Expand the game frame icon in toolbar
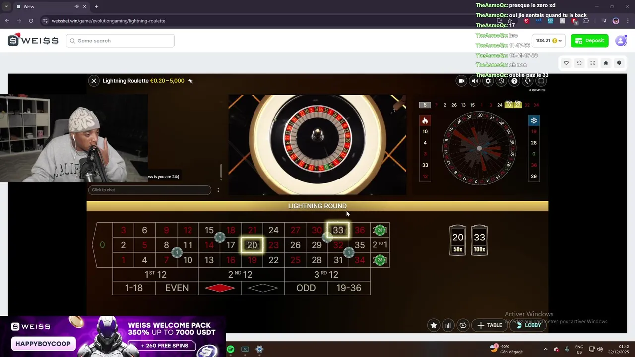Image resolution: width=635 pixels, height=357 pixels. click(x=592, y=63)
